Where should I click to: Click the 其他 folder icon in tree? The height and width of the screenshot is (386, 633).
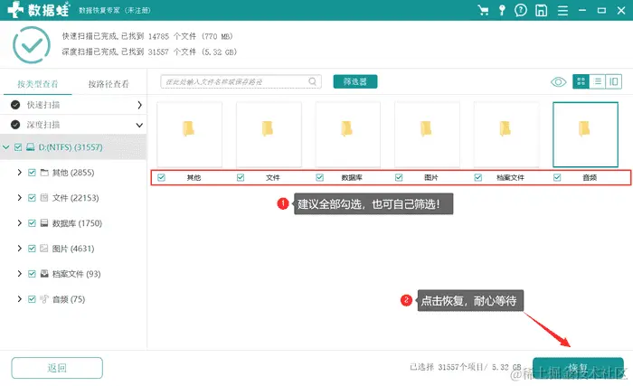coord(44,173)
